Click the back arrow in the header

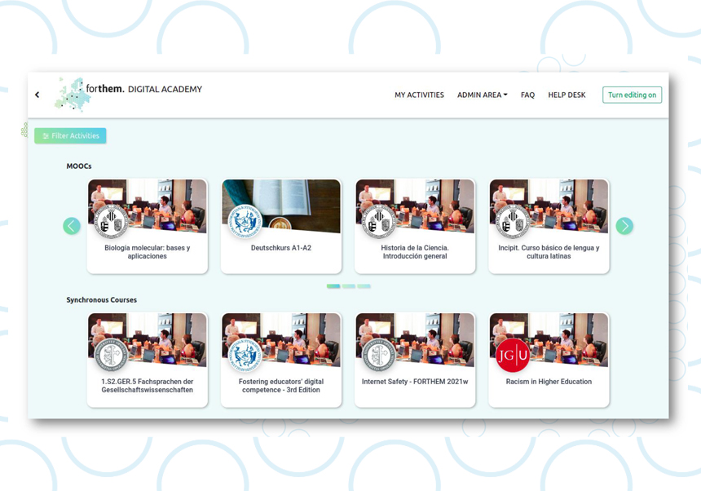tap(37, 95)
